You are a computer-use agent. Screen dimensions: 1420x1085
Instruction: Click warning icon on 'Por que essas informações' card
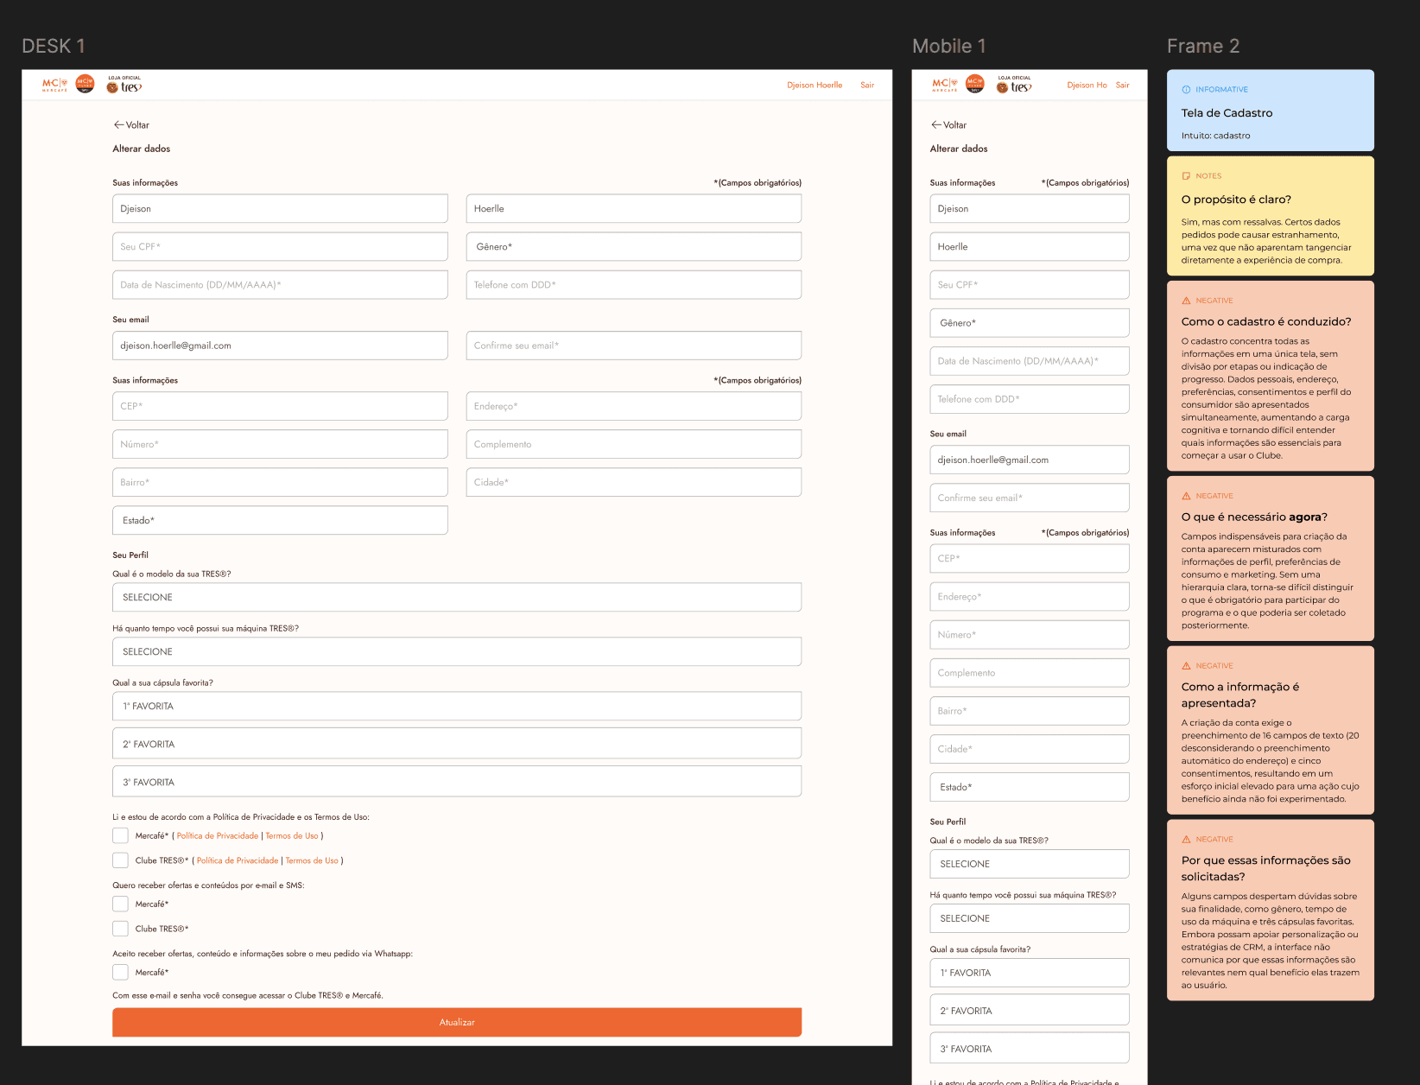click(1186, 840)
